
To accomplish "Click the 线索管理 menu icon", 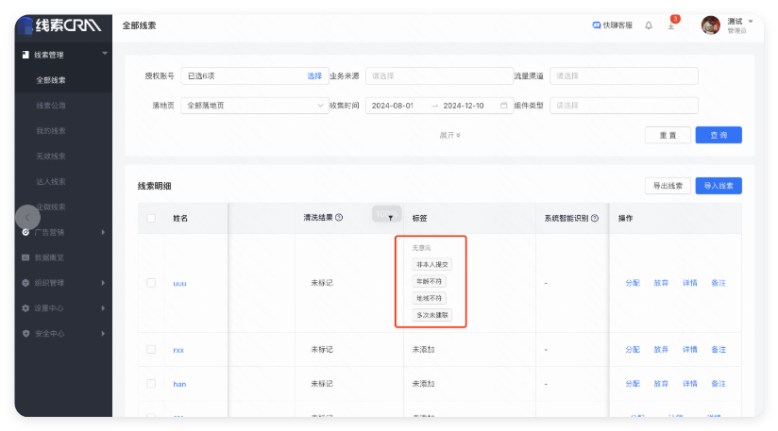I will click(25, 55).
